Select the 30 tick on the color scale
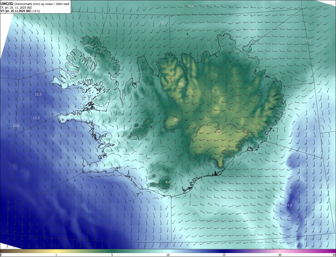Image resolution: width=336 pixels, height=257 pixels. click(x=280, y=255)
